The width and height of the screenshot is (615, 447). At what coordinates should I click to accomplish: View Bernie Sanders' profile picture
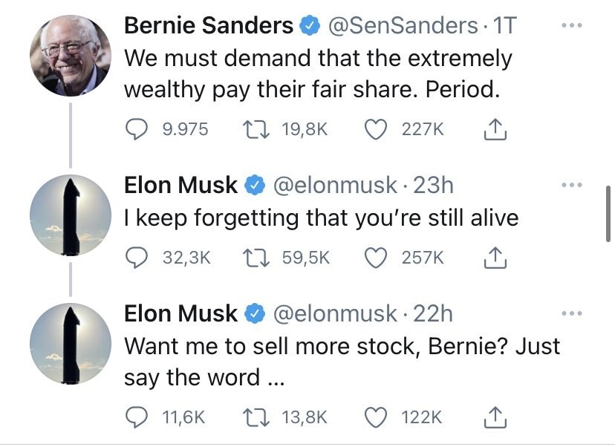[x=70, y=55]
